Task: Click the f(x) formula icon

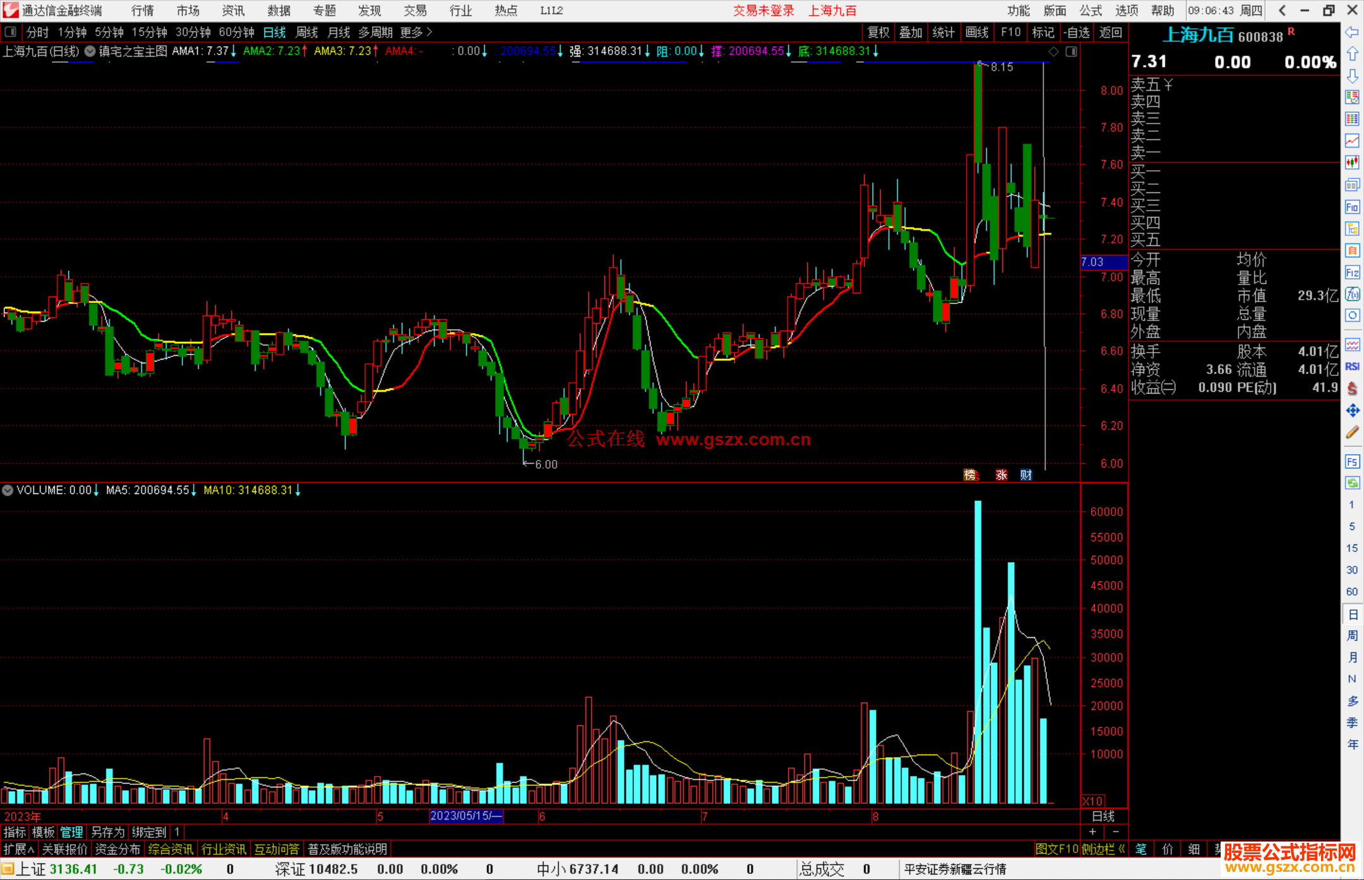Action: 1352,295
